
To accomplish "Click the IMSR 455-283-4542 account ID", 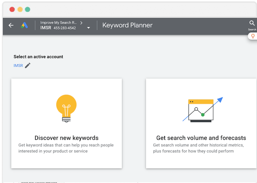I will 58,28.
